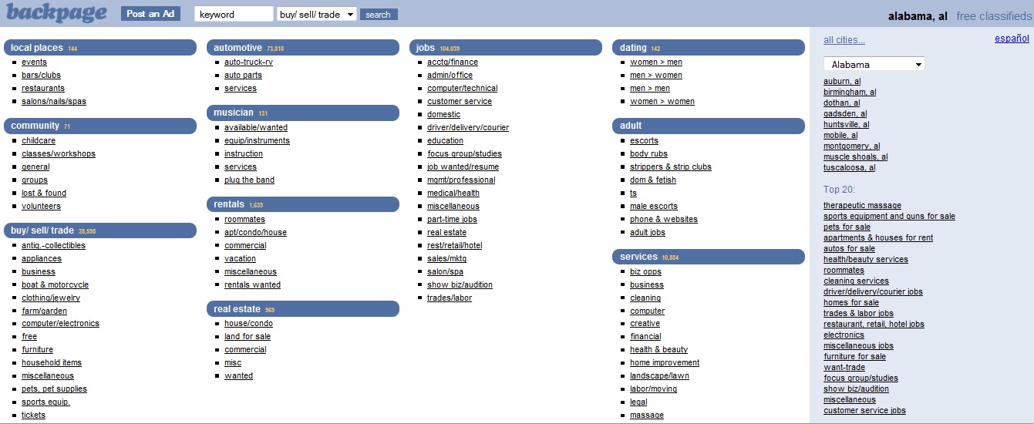Image resolution: width=1034 pixels, height=424 pixels.
Task: Open biz opps services link
Action: click(645, 272)
